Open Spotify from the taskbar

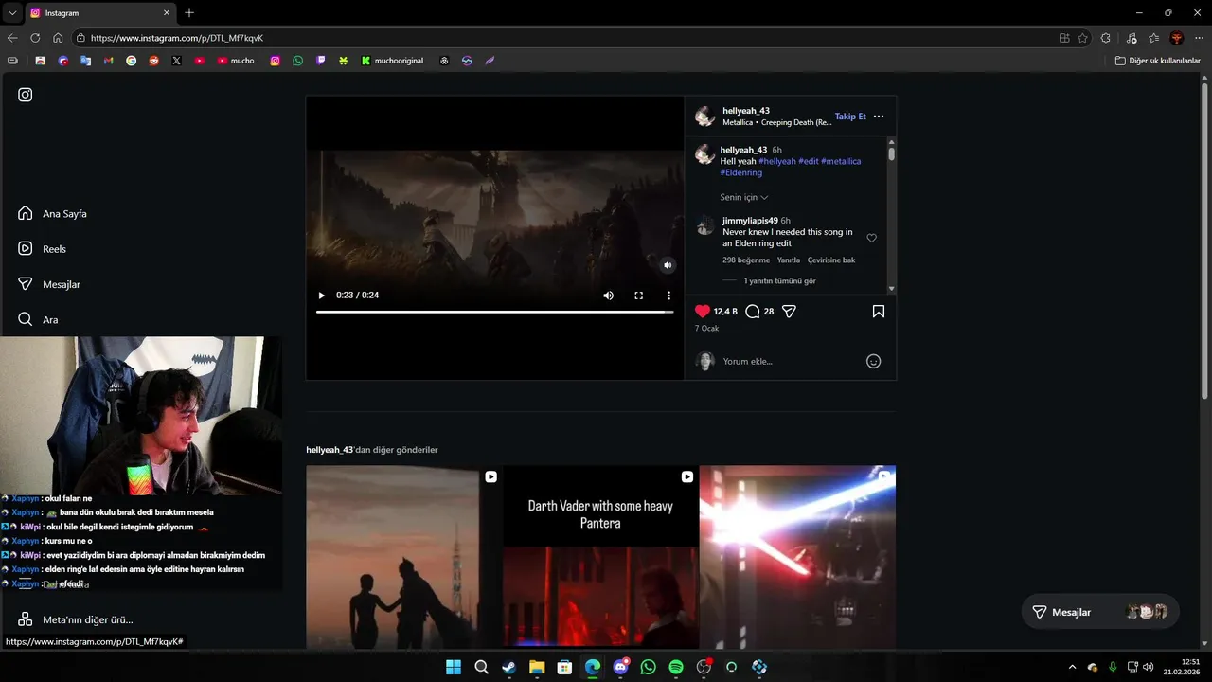click(676, 667)
